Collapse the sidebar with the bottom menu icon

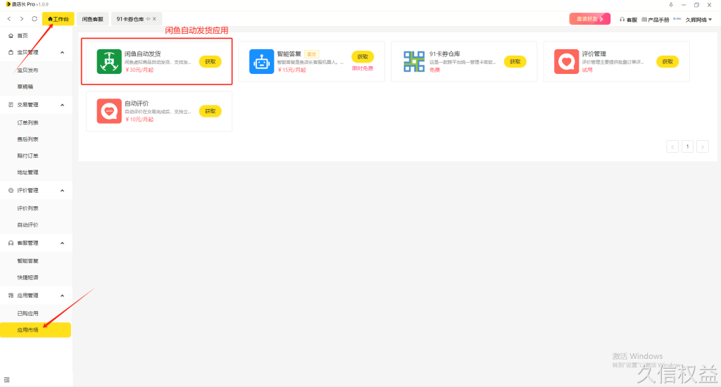coord(6,380)
